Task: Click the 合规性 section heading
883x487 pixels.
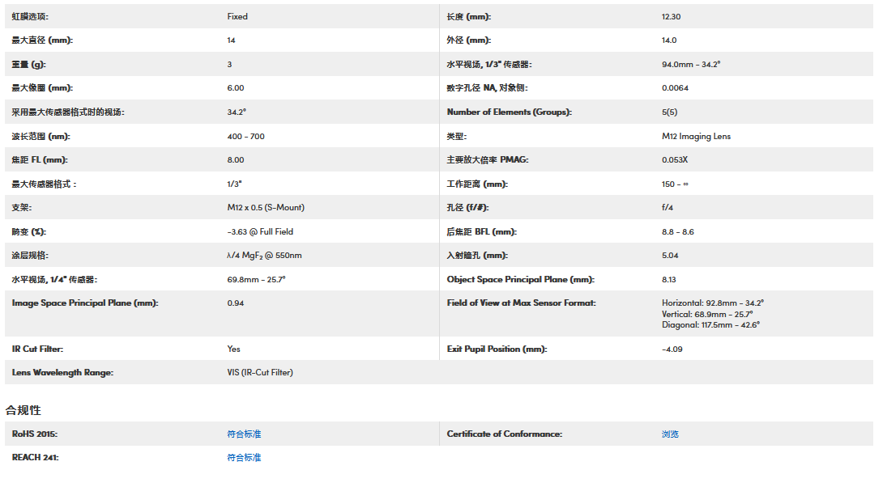Action: [x=23, y=410]
